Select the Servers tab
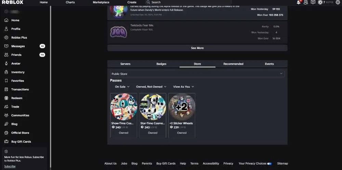Image resolution: width=342 pixels, height=170 pixels. point(126,64)
